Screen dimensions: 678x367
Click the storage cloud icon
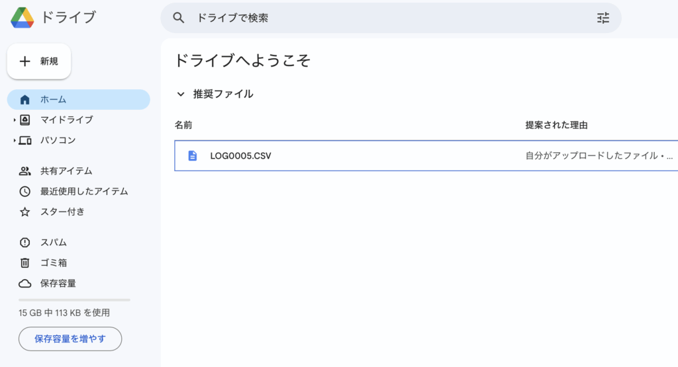tap(25, 284)
